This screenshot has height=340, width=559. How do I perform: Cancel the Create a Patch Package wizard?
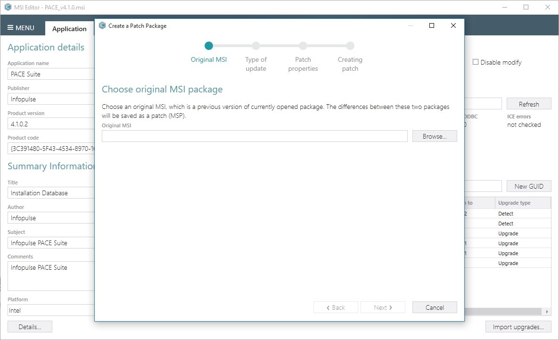point(435,307)
